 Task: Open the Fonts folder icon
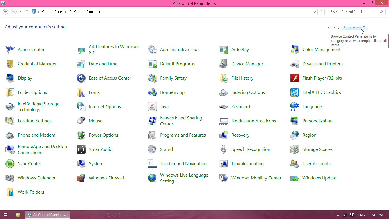(81, 92)
